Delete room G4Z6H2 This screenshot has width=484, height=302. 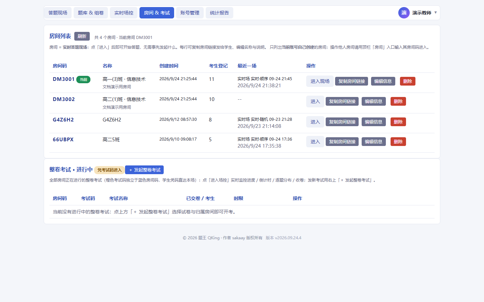(398, 122)
